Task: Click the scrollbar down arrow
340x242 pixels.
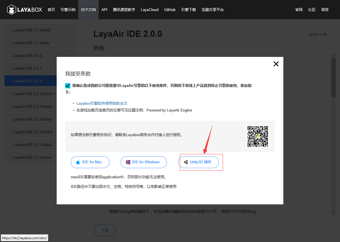Action: tap(333, 213)
